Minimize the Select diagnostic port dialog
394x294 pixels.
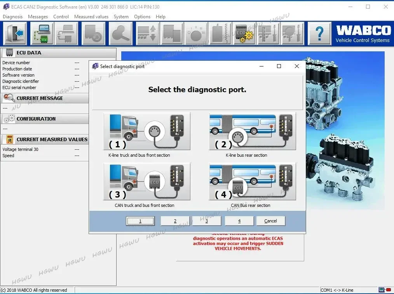tap(262, 66)
